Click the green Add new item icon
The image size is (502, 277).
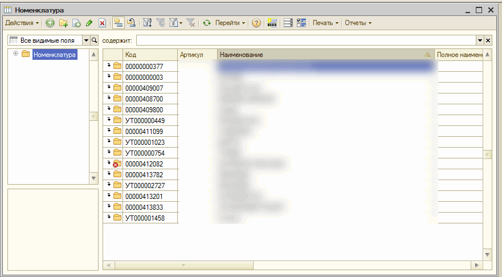[x=50, y=23]
